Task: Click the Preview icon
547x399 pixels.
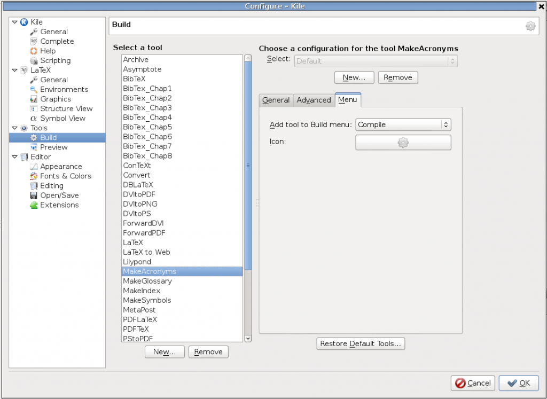Action: click(x=34, y=147)
